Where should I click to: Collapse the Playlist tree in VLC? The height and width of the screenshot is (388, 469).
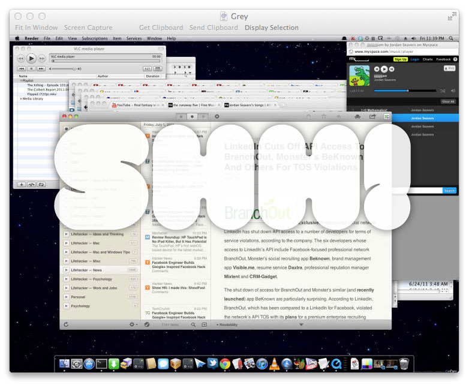click(21, 81)
